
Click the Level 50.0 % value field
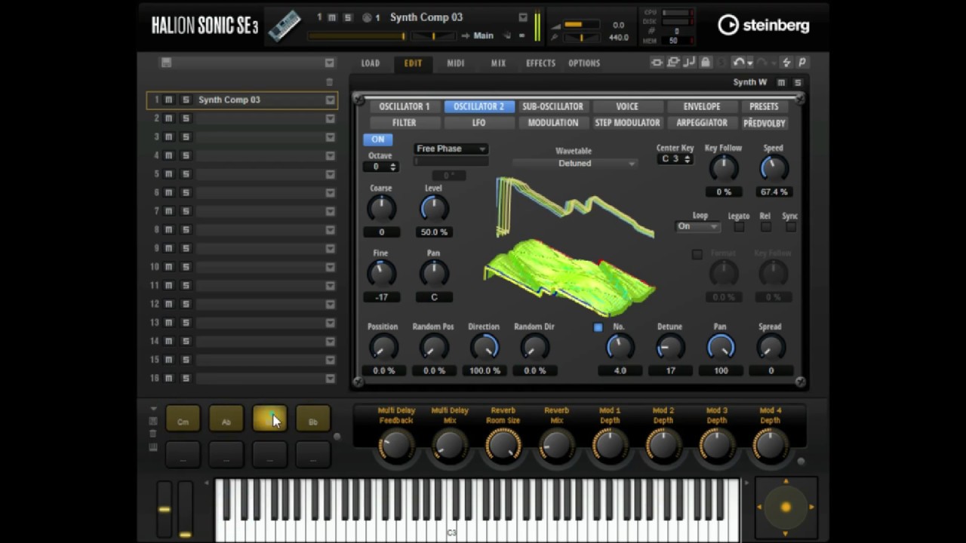(433, 232)
